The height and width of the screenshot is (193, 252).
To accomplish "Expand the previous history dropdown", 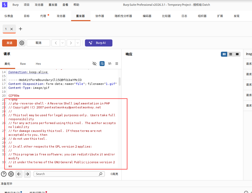I will [62, 43].
